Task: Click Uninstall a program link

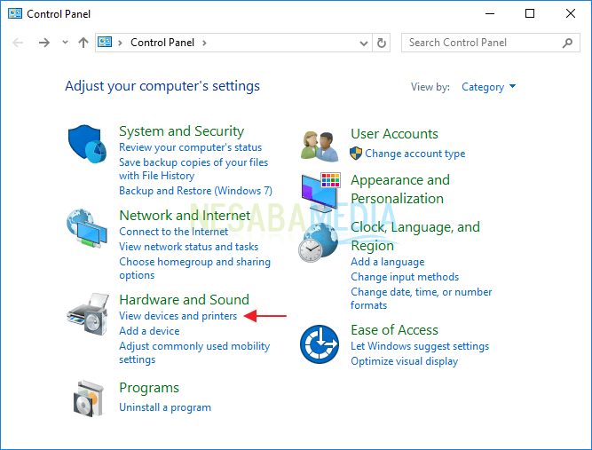Action: [x=165, y=407]
